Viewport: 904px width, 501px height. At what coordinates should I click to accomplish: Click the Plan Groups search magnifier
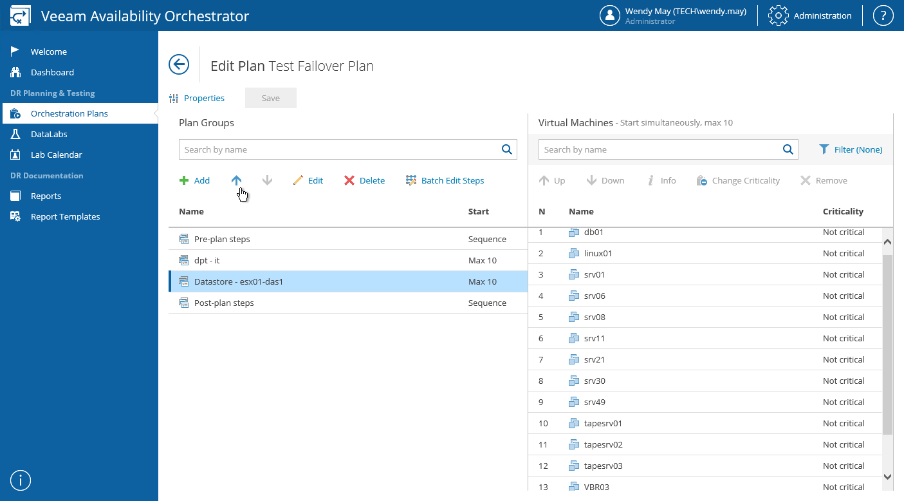pyautogui.click(x=507, y=149)
